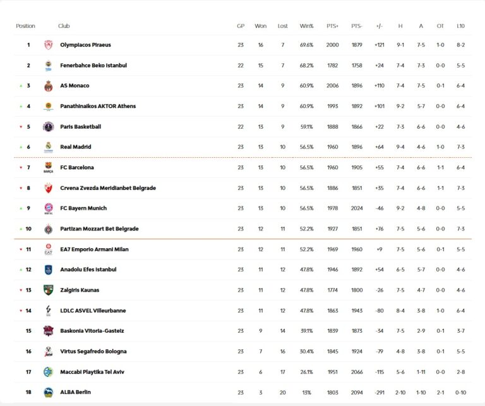This screenshot has width=485, height=406.
Task: Sort table by PTS+ column header
Action: [x=332, y=26]
